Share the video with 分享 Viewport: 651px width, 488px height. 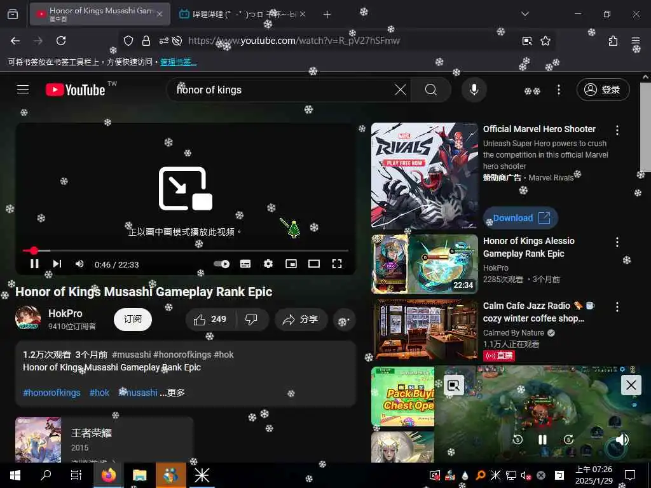pyautogui.click(x=301, y=320)
